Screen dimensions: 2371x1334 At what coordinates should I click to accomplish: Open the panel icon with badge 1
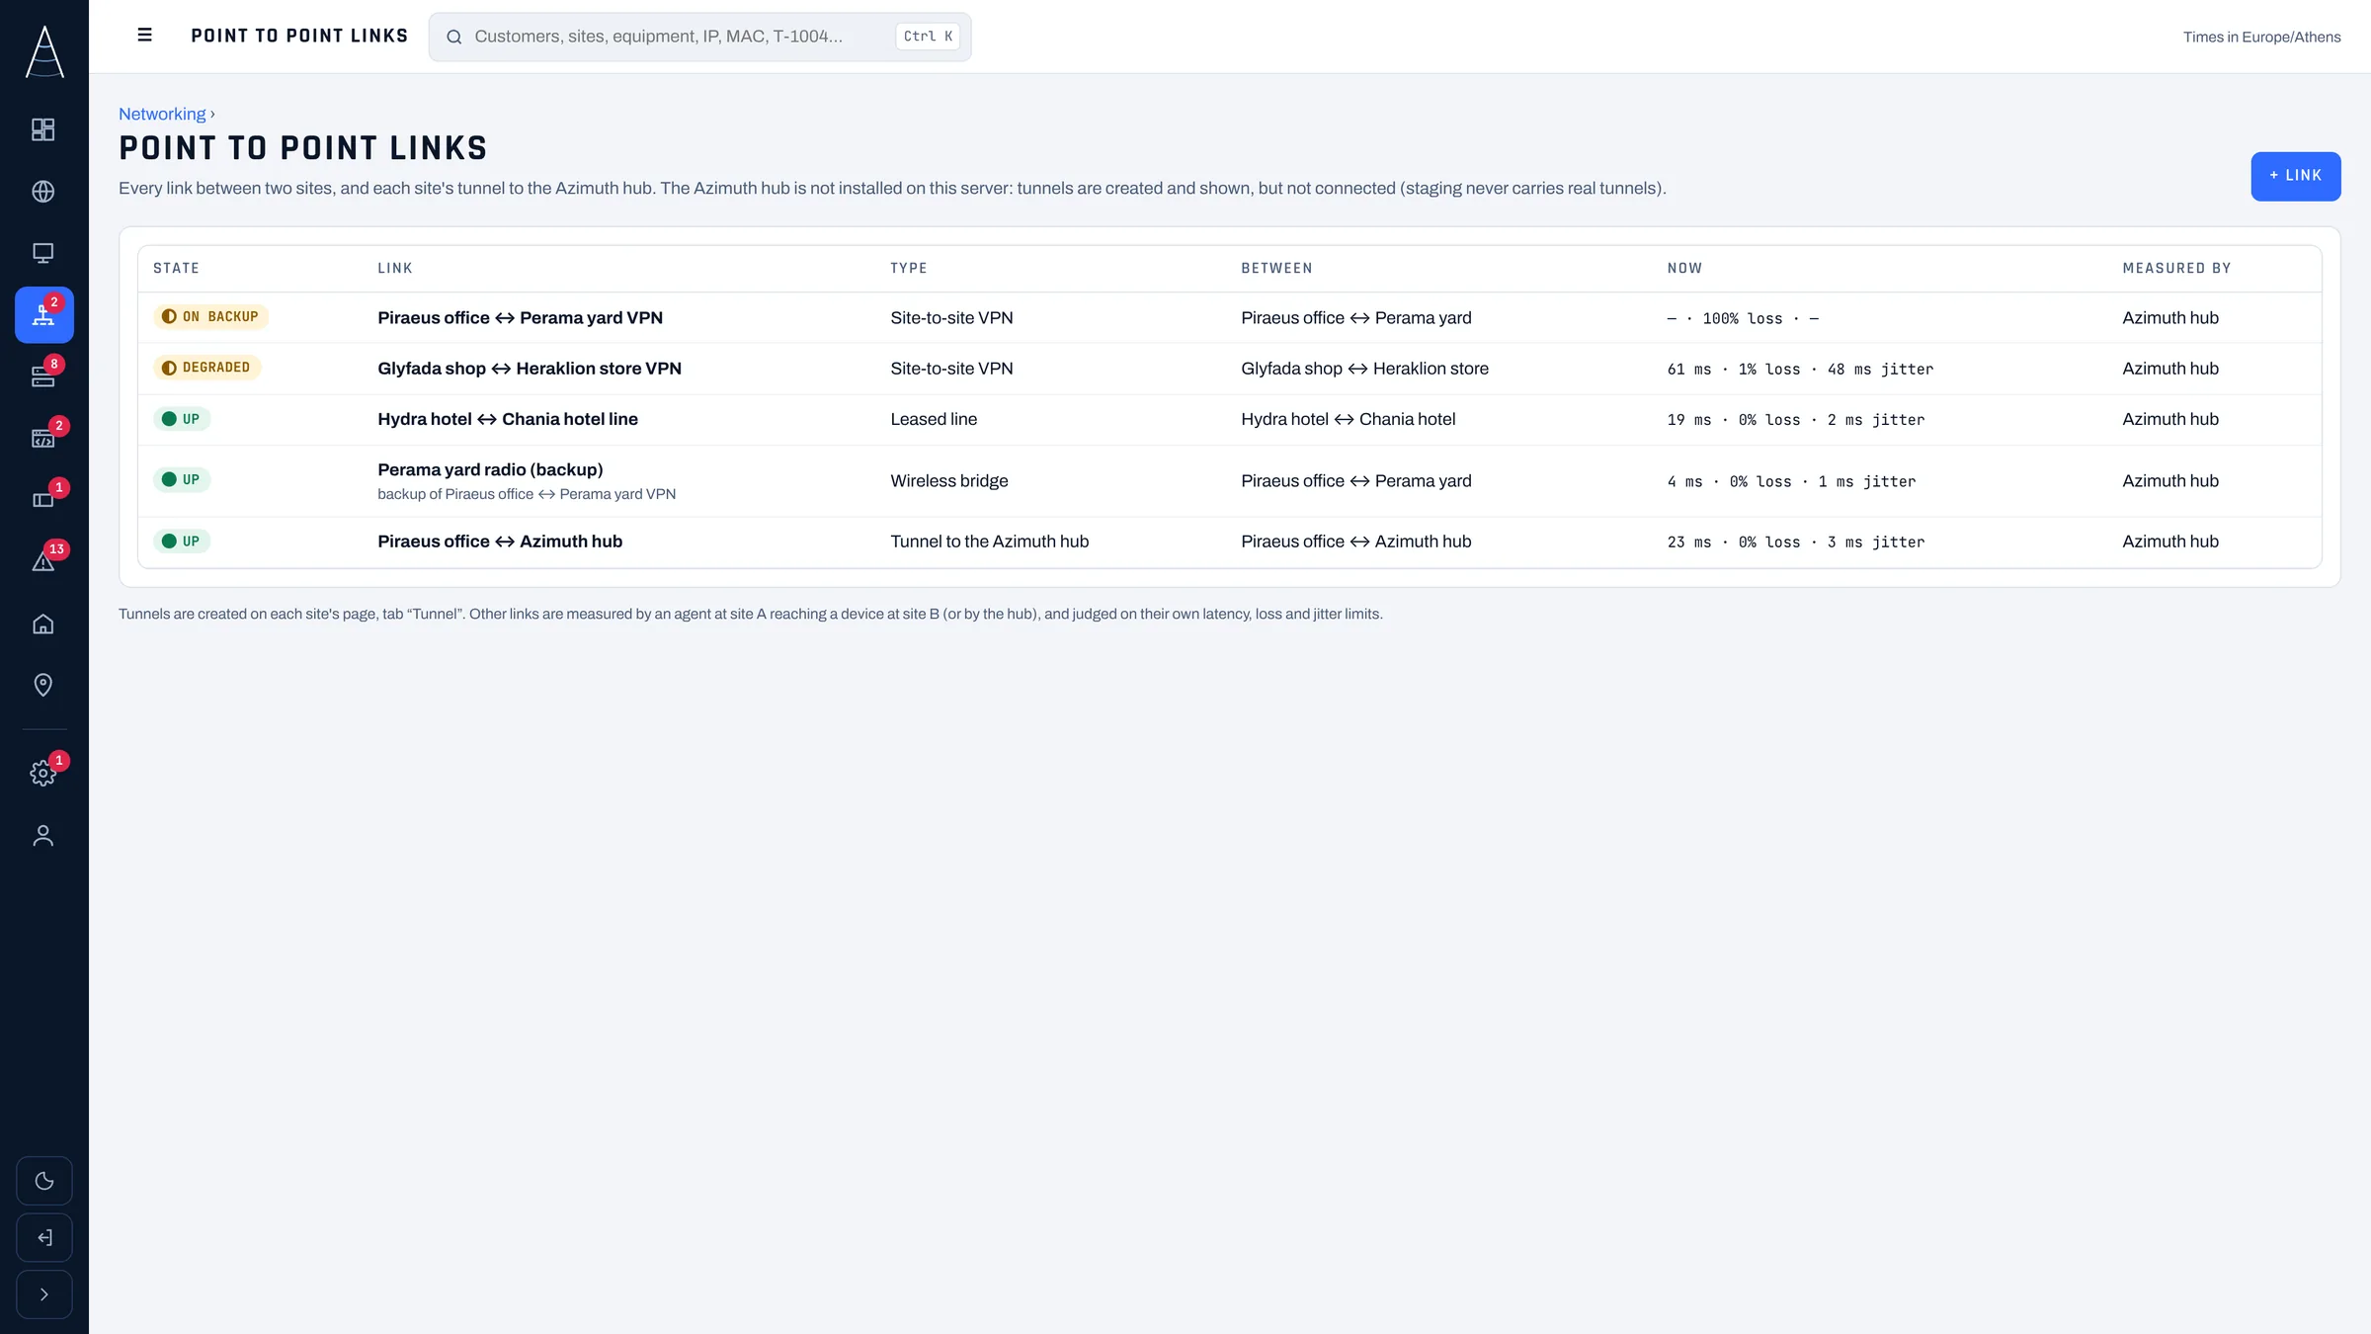43,500
